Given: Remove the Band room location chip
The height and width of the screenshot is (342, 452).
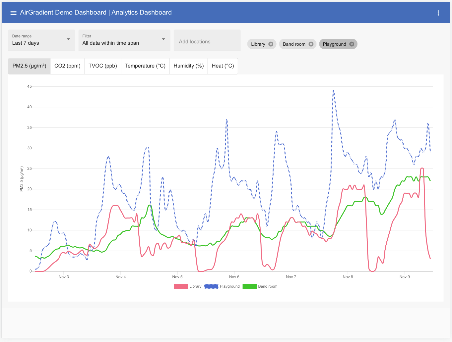Looking at the screenshot, I should tap(311, 44).
